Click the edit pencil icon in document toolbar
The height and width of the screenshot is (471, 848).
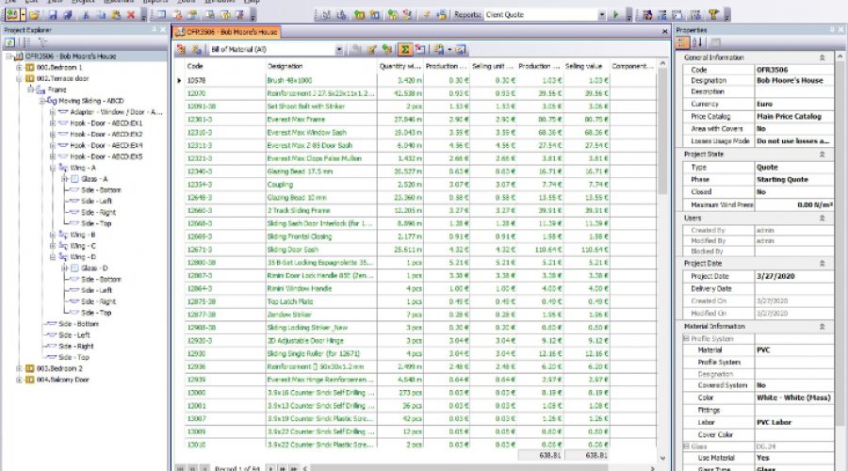click(x=372, y=49)
